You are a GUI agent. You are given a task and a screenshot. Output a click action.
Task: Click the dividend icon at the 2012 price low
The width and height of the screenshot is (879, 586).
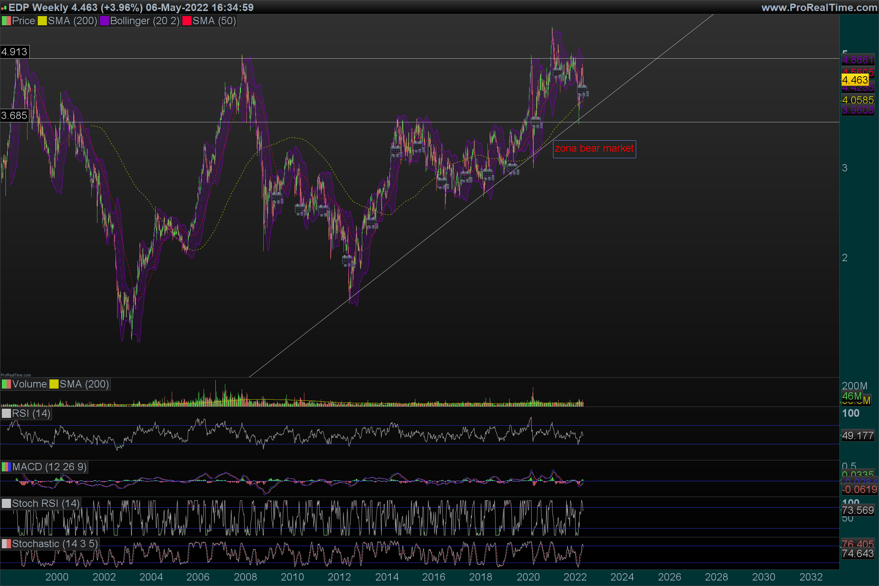348,260
